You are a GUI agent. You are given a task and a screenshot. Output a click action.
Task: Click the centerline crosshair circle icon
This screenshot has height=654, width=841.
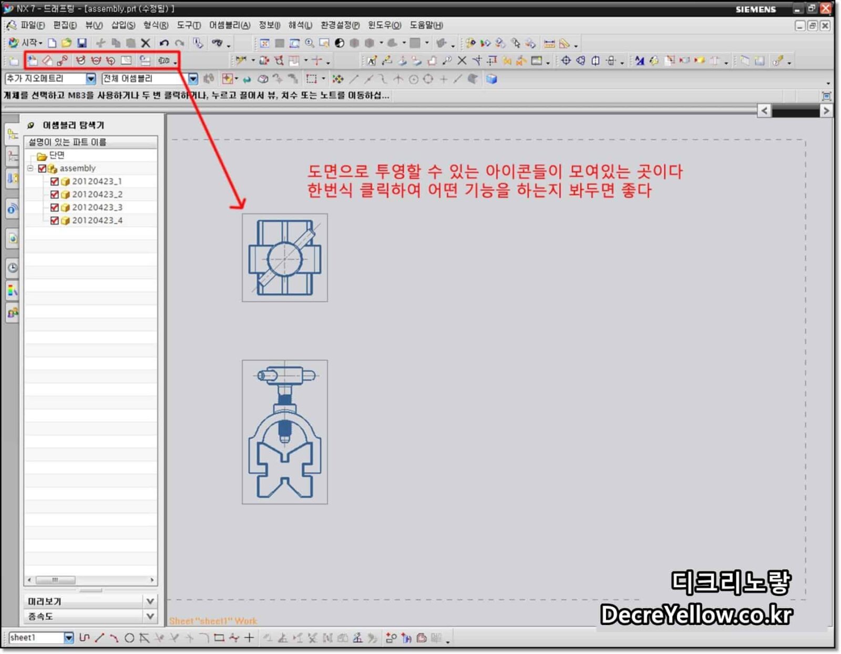click(x=566, y=61)
